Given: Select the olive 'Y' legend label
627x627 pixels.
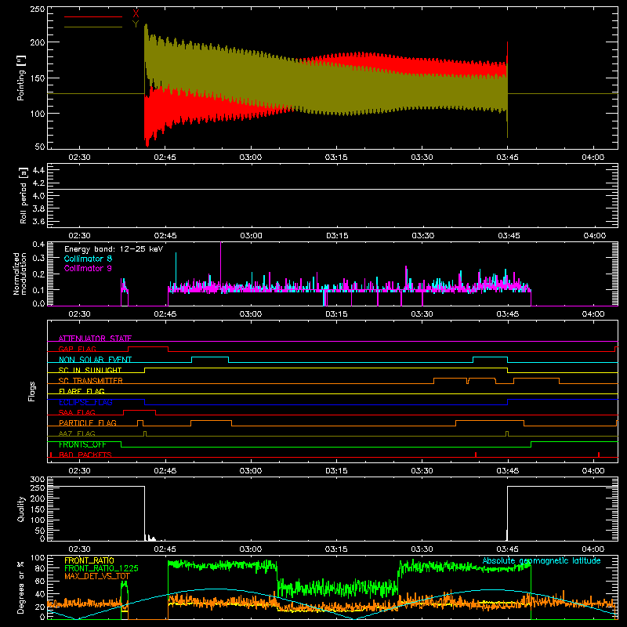Looking at the screenshot, I should (x=136, y=24).
